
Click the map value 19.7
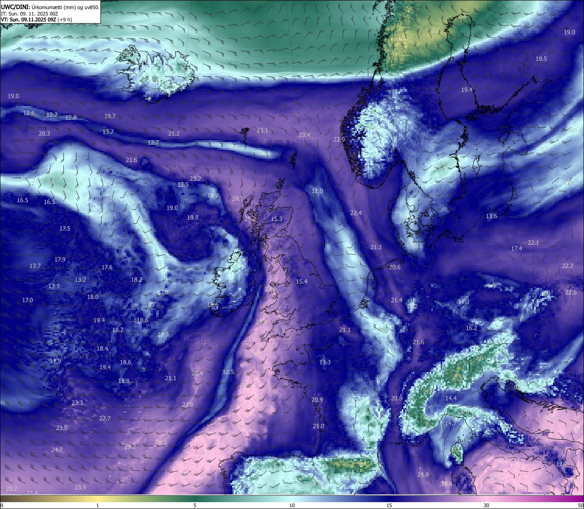110,116
